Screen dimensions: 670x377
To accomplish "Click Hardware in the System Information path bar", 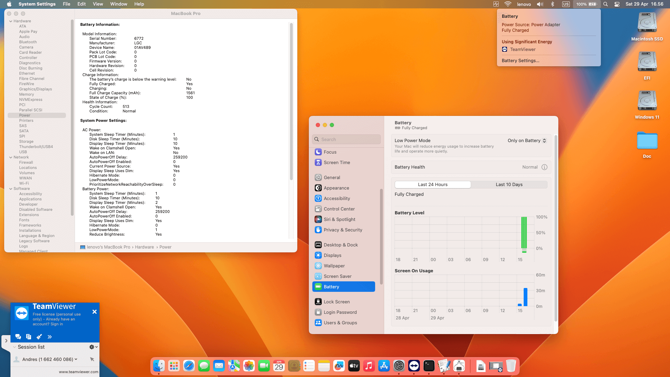I will [x=144, y=247].
